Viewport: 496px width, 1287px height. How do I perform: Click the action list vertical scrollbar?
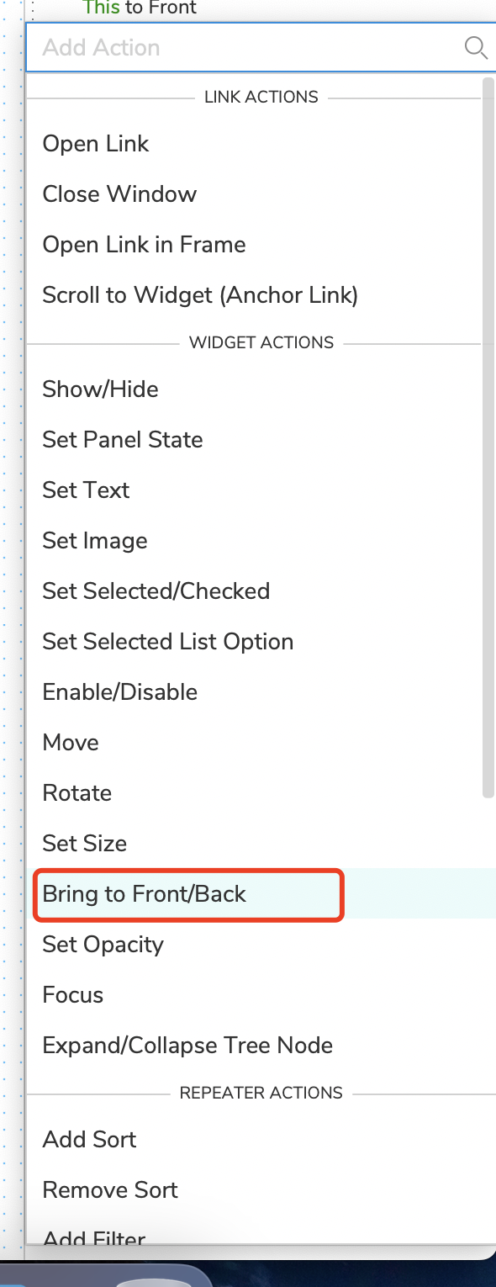488,437
